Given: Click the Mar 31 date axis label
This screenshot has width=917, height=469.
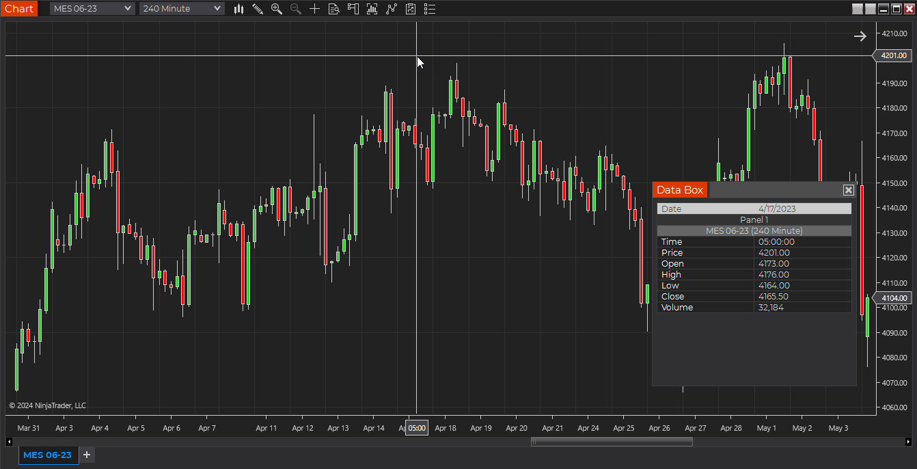Looking at the screenshot, I should click(29, 428).
